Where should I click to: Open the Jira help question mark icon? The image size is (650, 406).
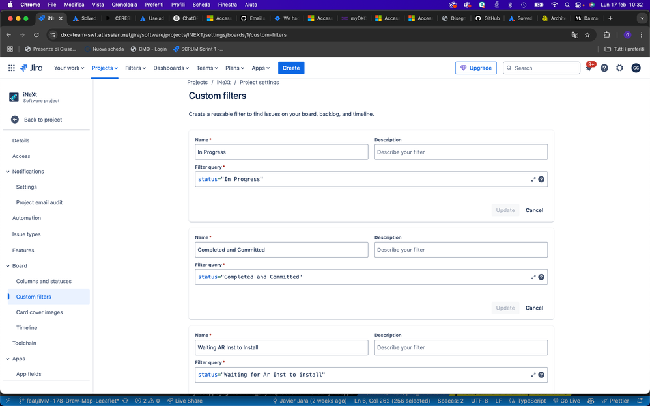pos(604,68)
